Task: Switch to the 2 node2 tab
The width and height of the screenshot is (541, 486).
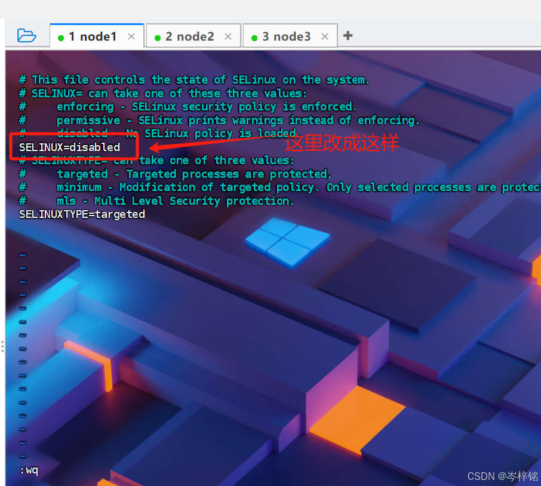Action: point(193,36)
